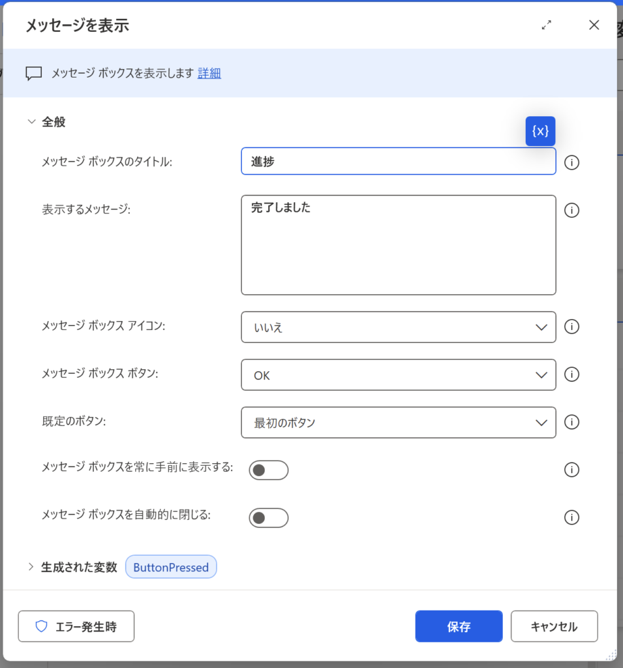Click info icon next to message box icon dropdown
This screenshot has height=668, width=623.
tap(571, 327)
